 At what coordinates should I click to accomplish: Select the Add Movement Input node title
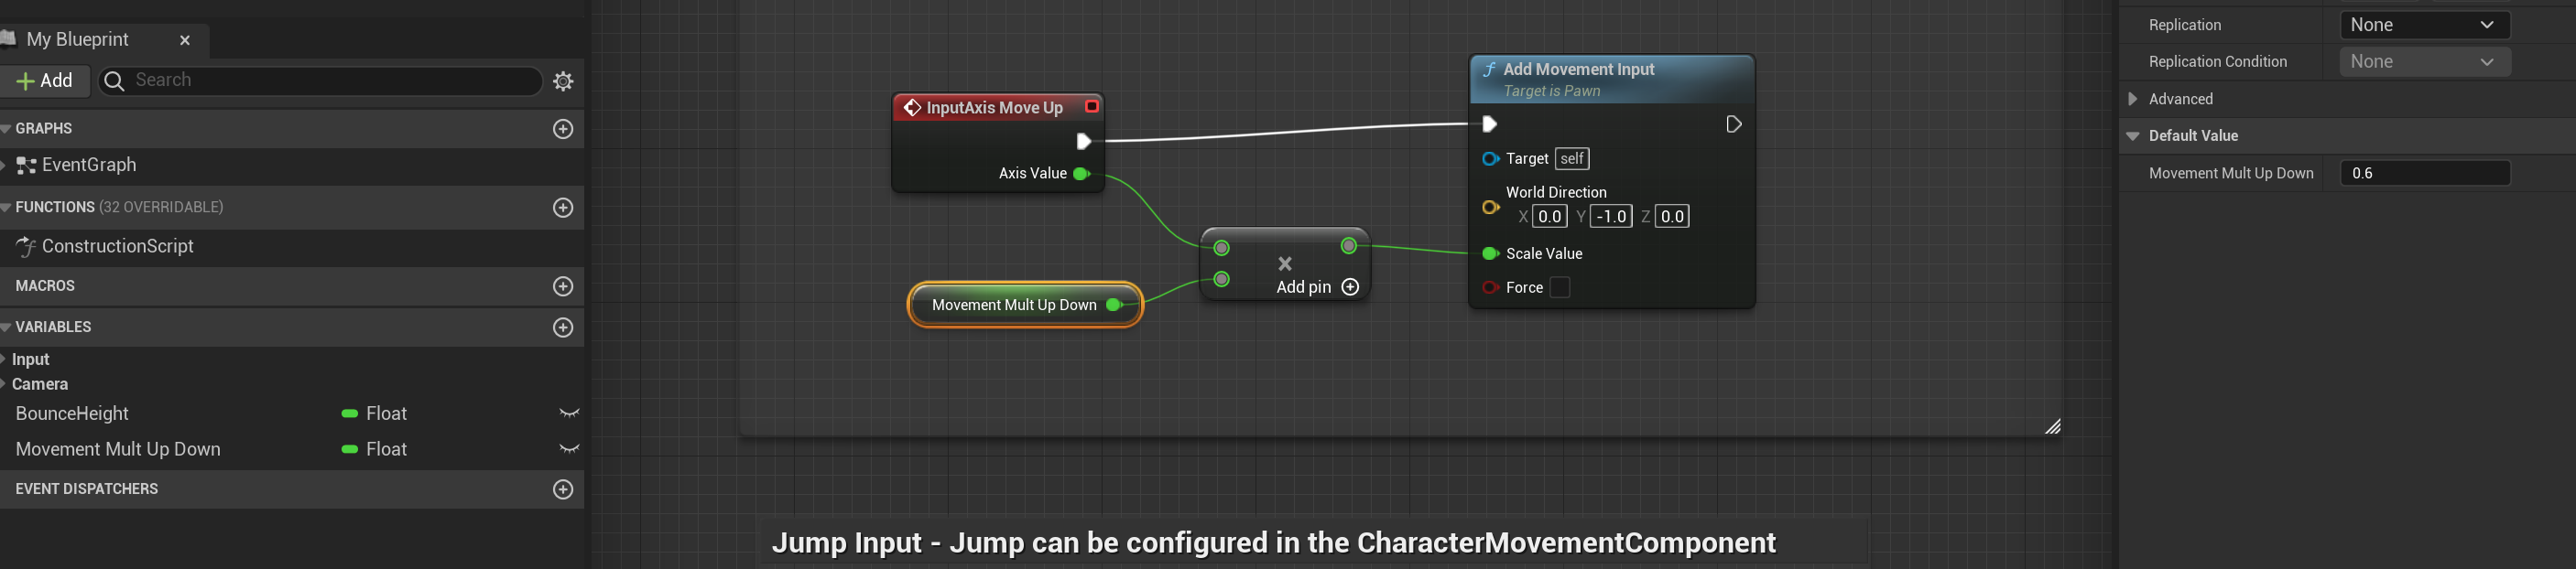click(x=1578, y=69)
